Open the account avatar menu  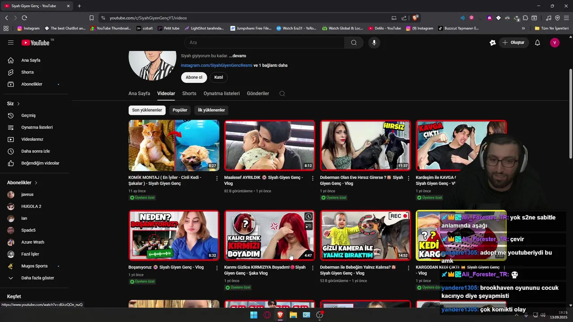pyautogui.click(x=555, y=42)
